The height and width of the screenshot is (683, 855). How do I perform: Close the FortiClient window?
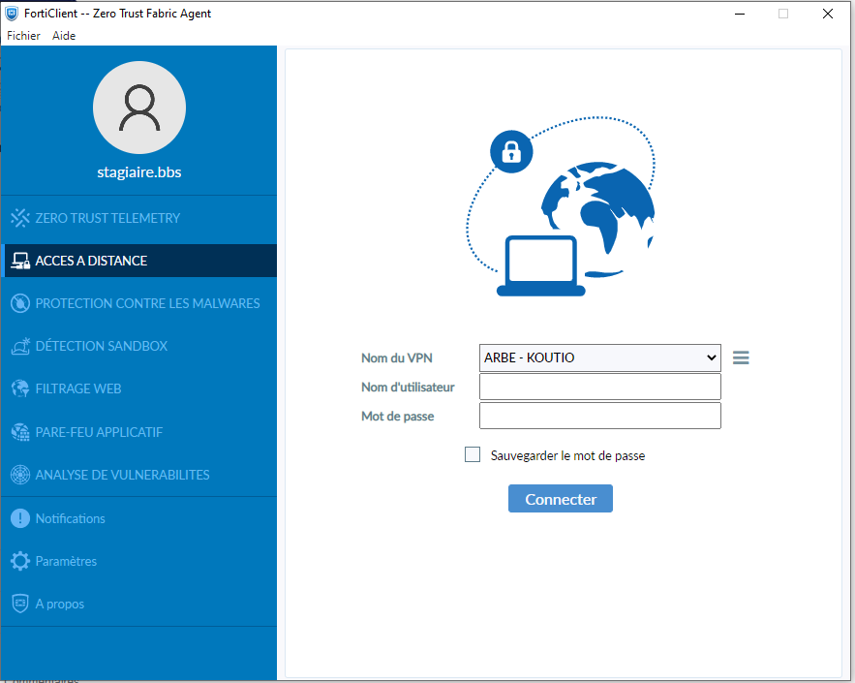tap(828, 14)
